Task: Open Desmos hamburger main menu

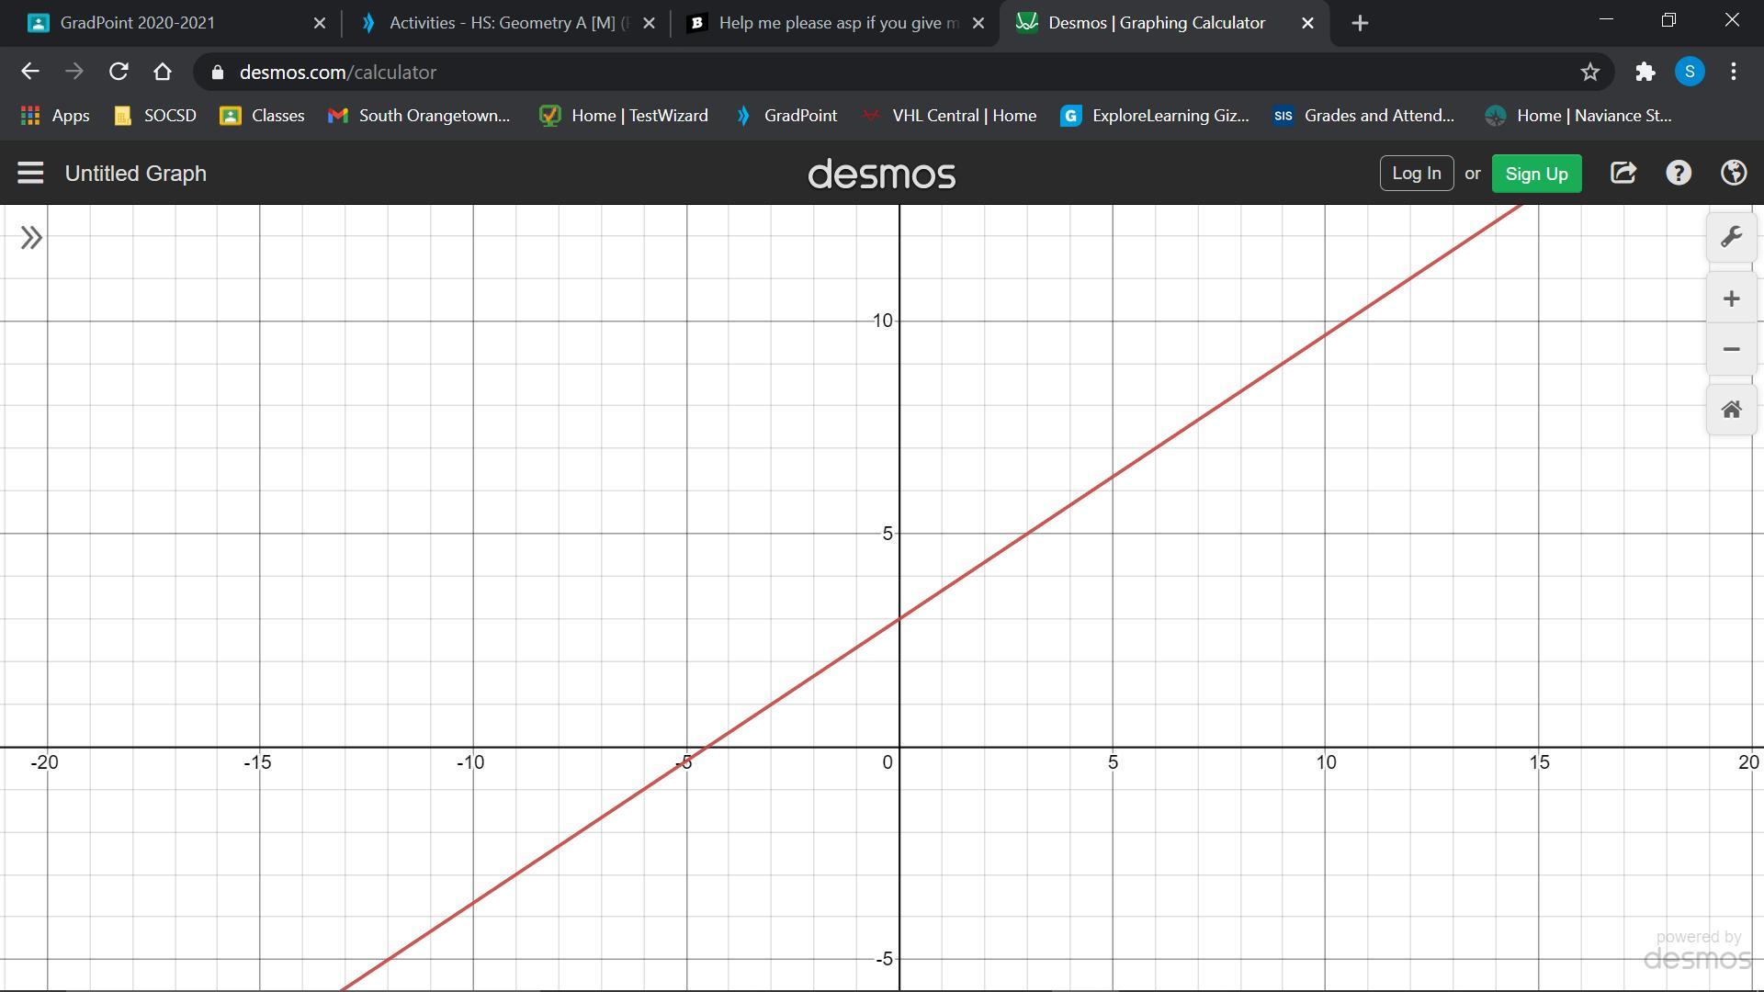Action: tap(30, 173)
